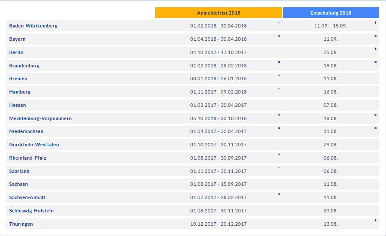
Task: Click the Einschulung 2018 column header
Action: coord(330,13)
